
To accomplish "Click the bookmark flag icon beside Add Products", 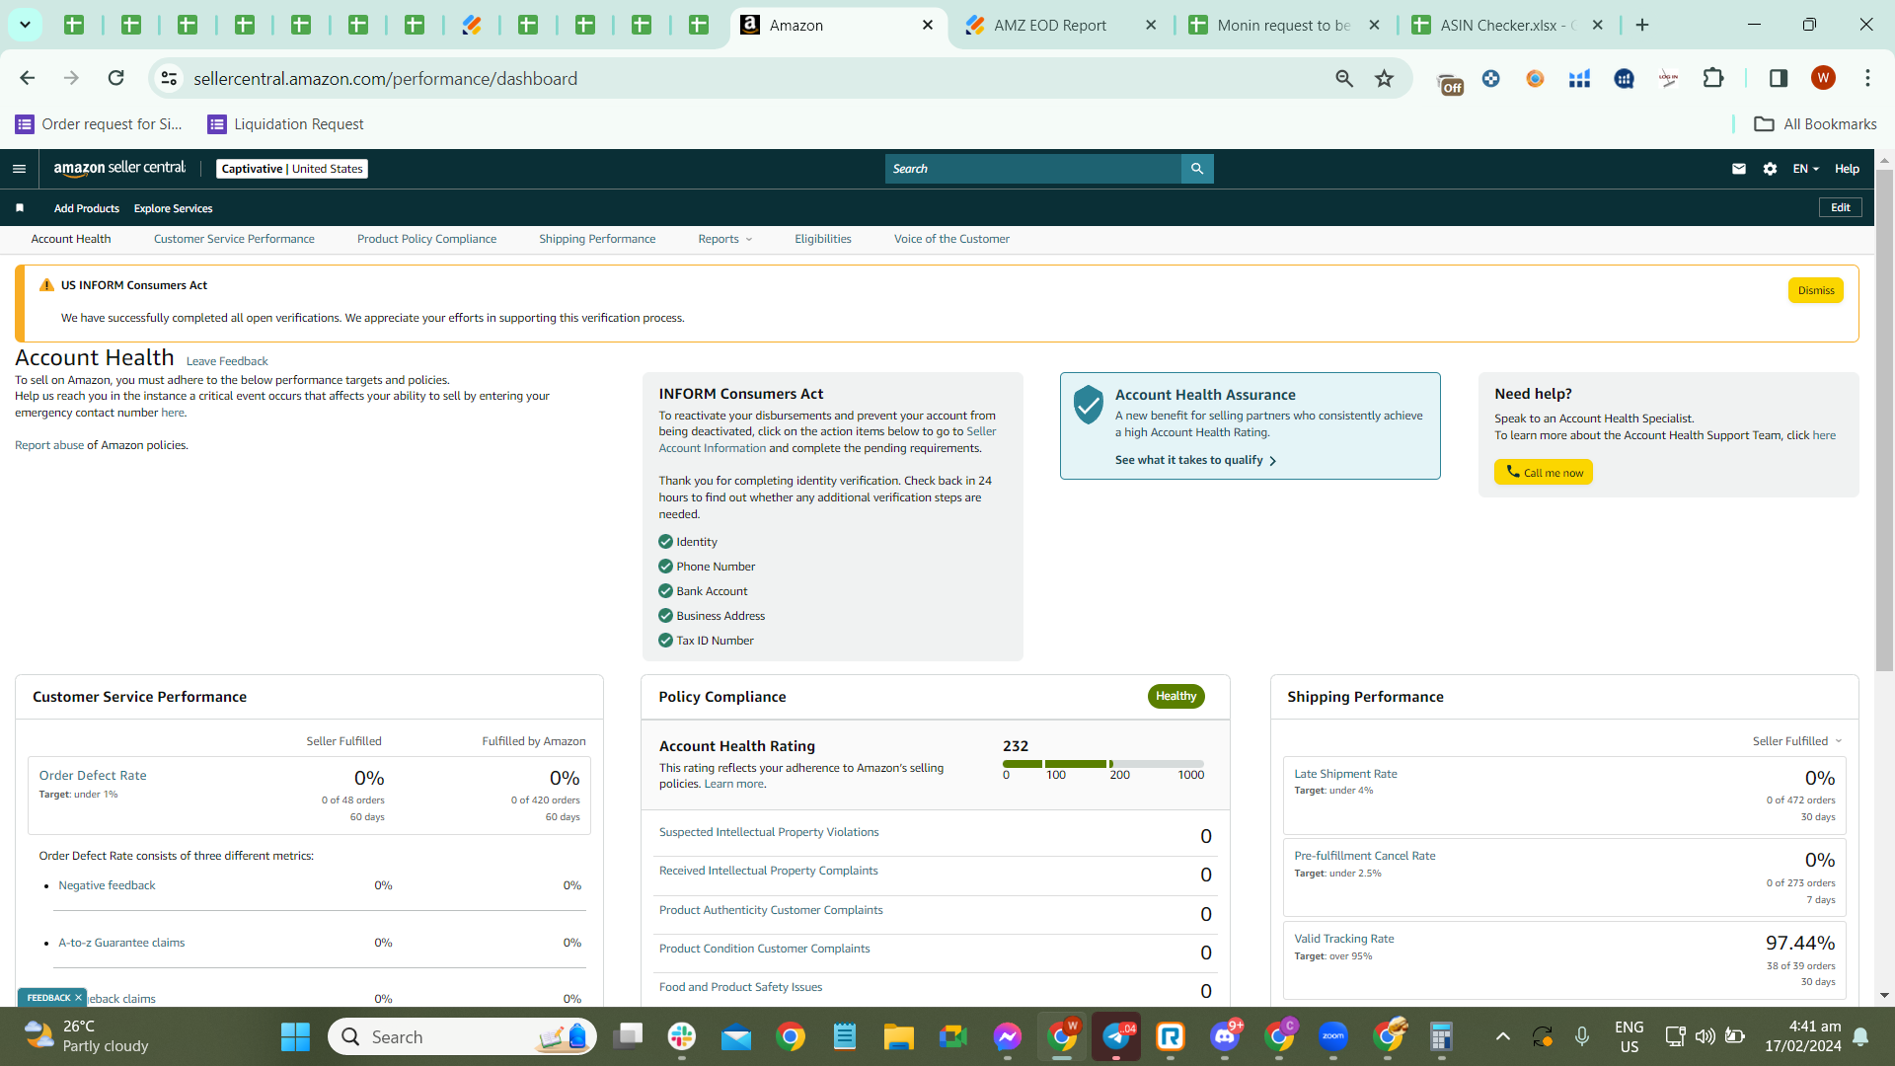I will click(x=20, y=208).
